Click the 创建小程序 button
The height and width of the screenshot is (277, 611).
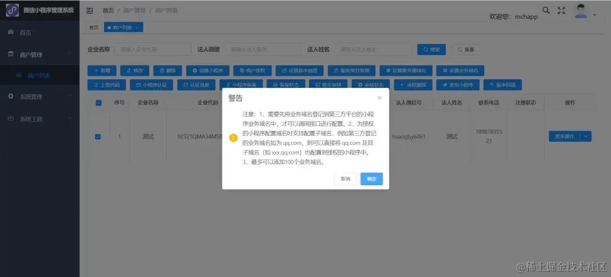208,71
